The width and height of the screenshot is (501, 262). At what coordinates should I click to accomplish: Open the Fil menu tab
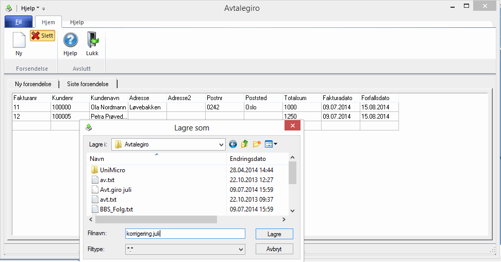(x=19, y=22)
